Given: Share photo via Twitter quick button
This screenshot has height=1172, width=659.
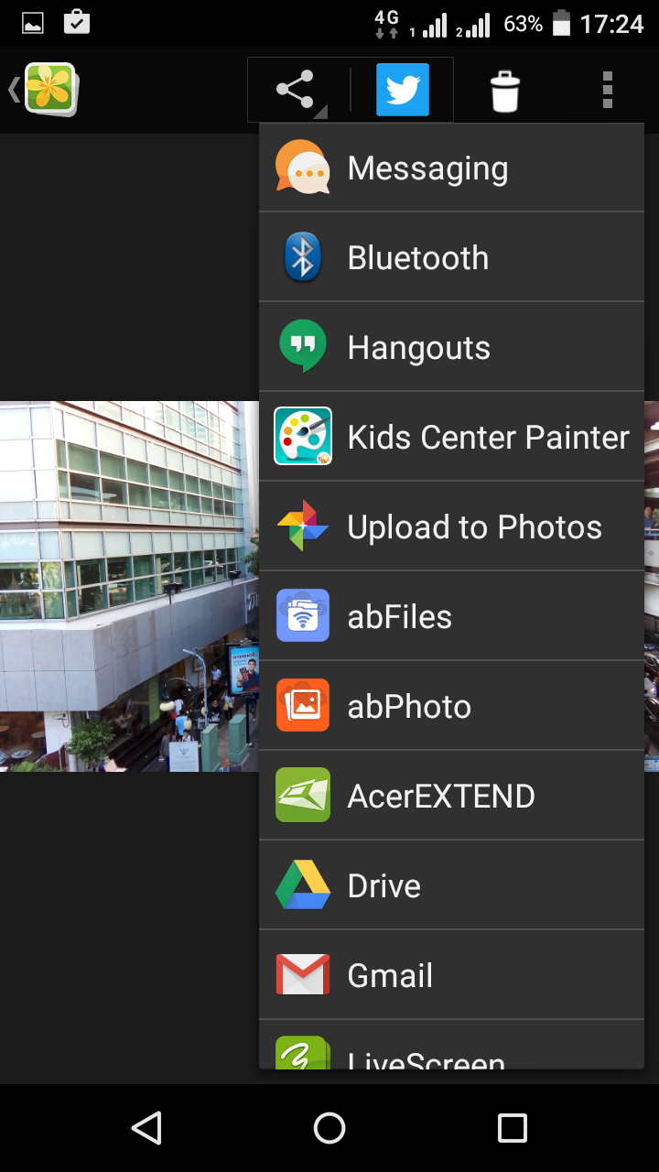Looking at the screenshot, I should coord(402,91).
